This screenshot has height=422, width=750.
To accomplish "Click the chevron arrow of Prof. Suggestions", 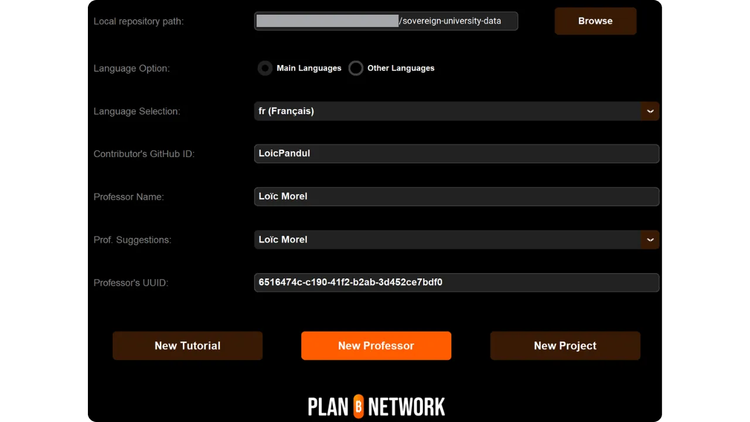I will tap(650, 240).
